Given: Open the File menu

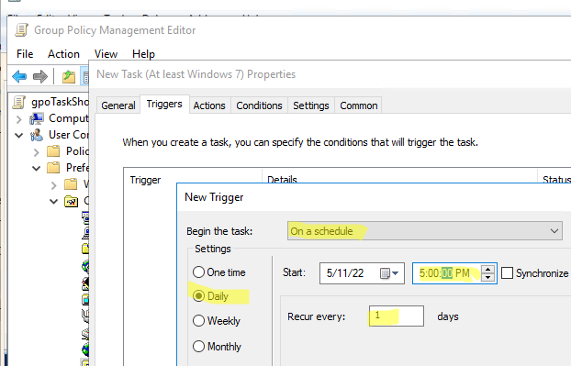Looking at the screenshot, I should (x=25, y=54).
